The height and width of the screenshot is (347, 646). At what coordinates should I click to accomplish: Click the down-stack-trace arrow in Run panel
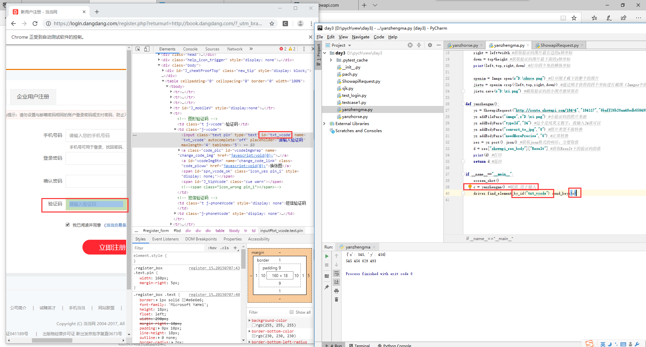(x=336, y=265)
